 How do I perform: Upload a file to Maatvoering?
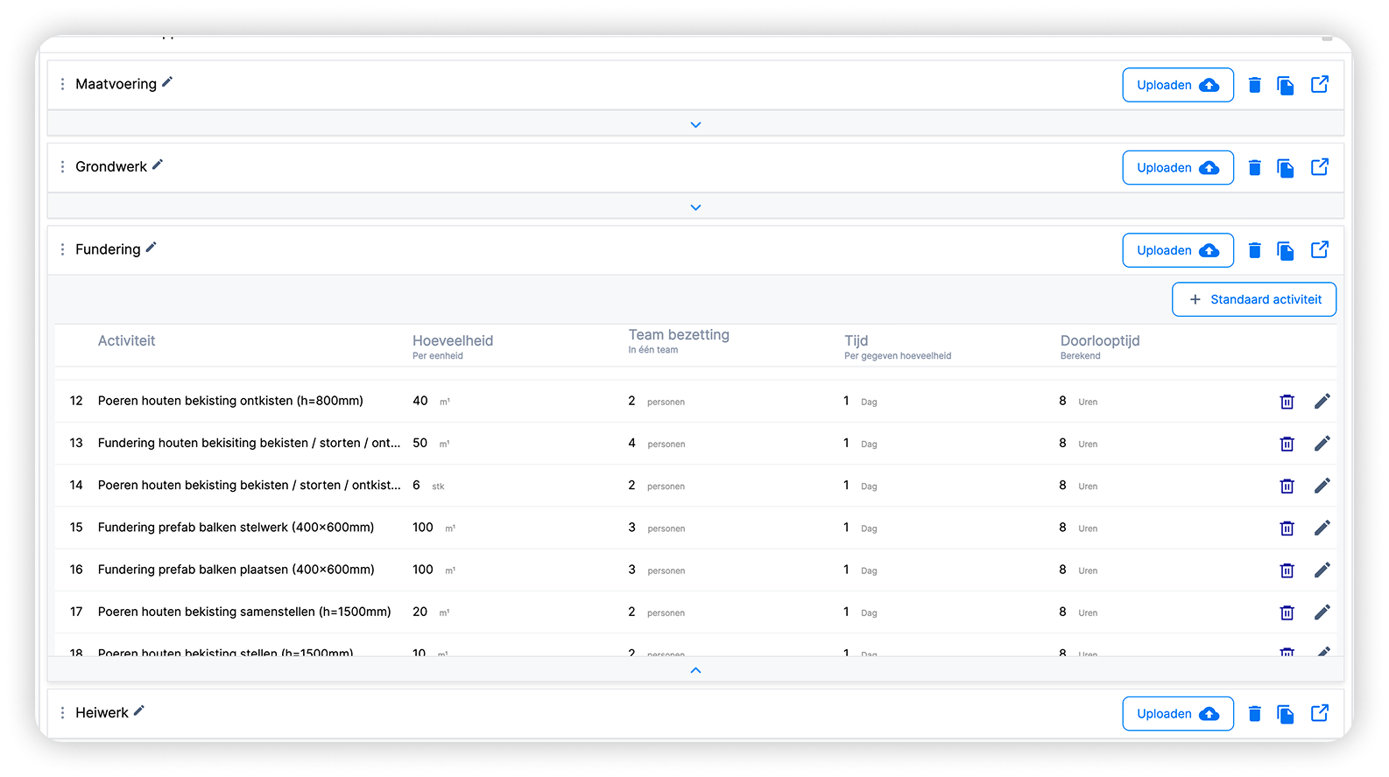pos(1178,85)
